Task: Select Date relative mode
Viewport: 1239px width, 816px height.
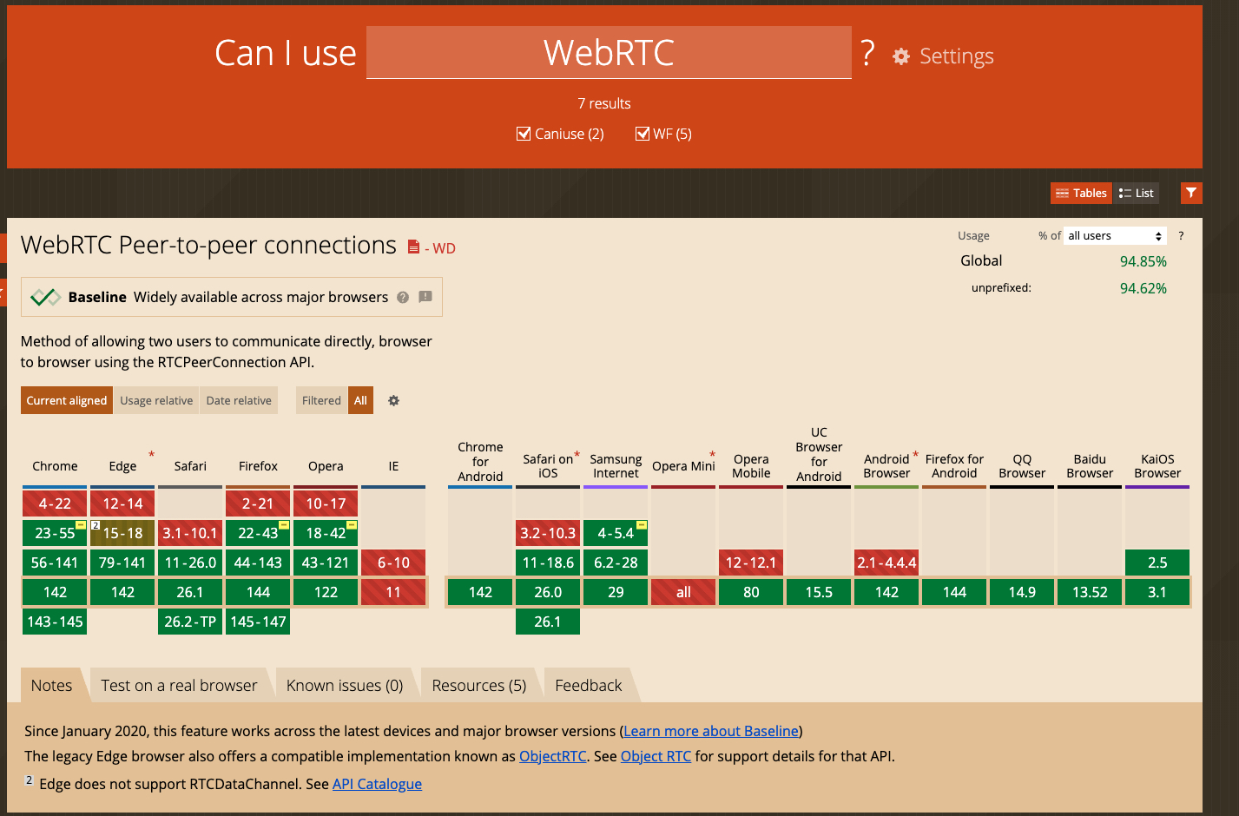Action: click(239, 400)
